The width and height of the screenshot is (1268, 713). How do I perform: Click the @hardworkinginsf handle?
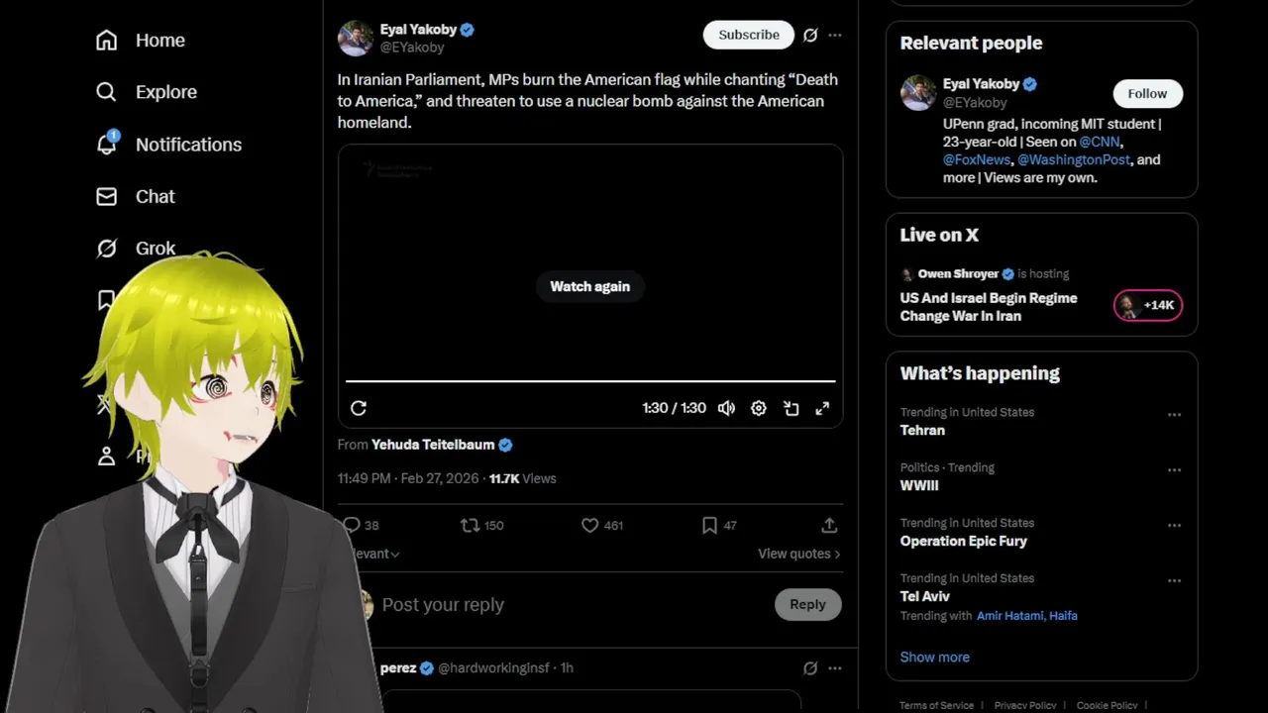493,668
